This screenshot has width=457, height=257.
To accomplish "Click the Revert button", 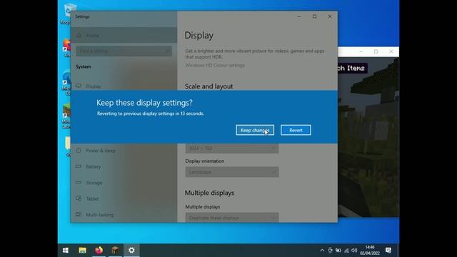I will [x=296, y=130].
